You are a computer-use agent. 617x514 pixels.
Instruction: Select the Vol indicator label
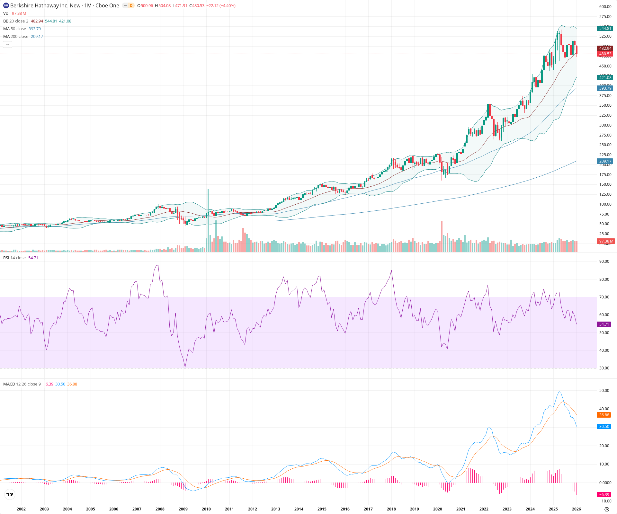[6, 13]
